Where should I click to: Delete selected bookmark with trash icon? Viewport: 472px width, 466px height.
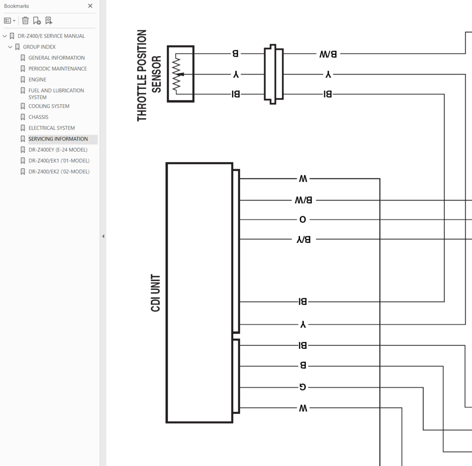25,20
